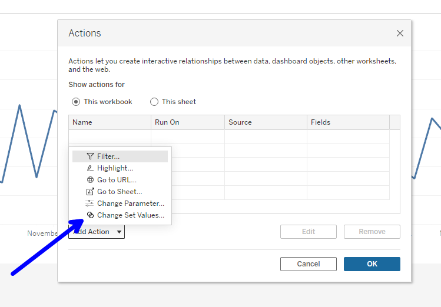Click the funnel Filter icon
The height and width of the screenshot is (307, 441).
click(x=90, y=156)
